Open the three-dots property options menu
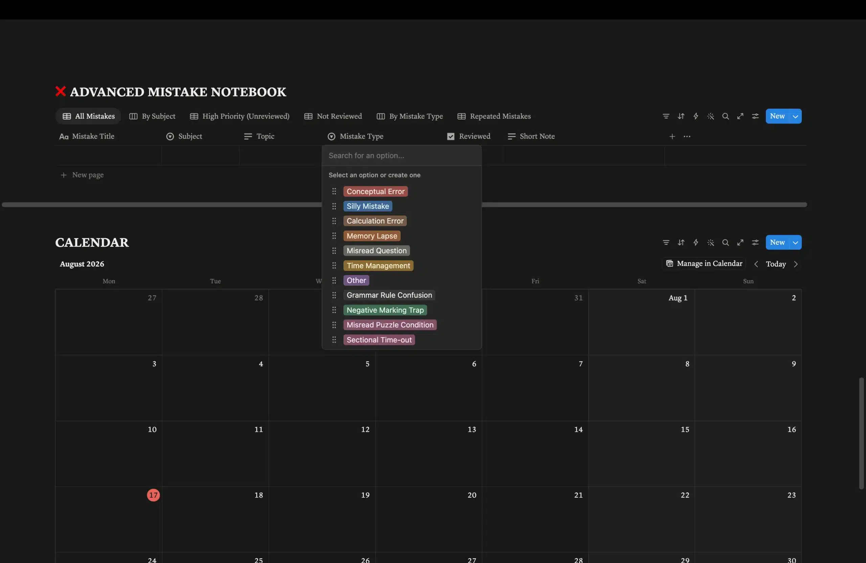This screenshot has height=563, width=866. (x=687, y=136)
